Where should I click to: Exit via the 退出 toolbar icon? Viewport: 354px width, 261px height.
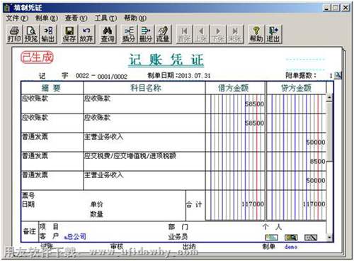coord(273,34)
